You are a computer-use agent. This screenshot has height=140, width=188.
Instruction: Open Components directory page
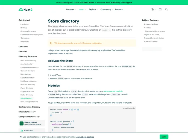30,68
